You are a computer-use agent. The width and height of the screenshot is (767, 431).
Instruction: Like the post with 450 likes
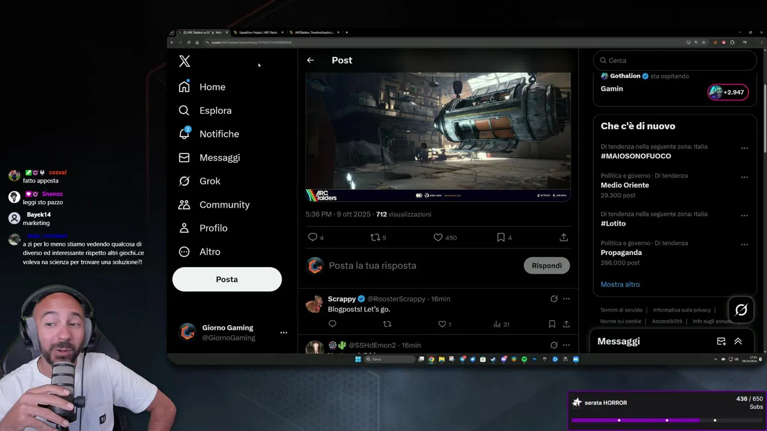pos(438,238)
